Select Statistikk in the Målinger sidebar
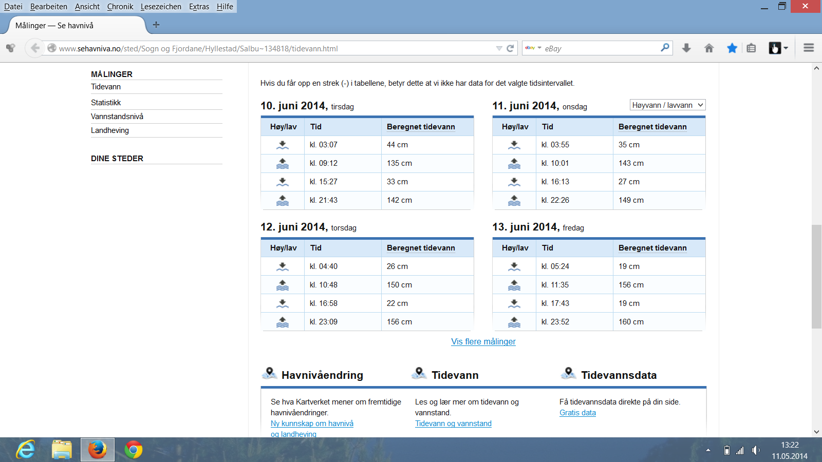 tap(106, 103)
